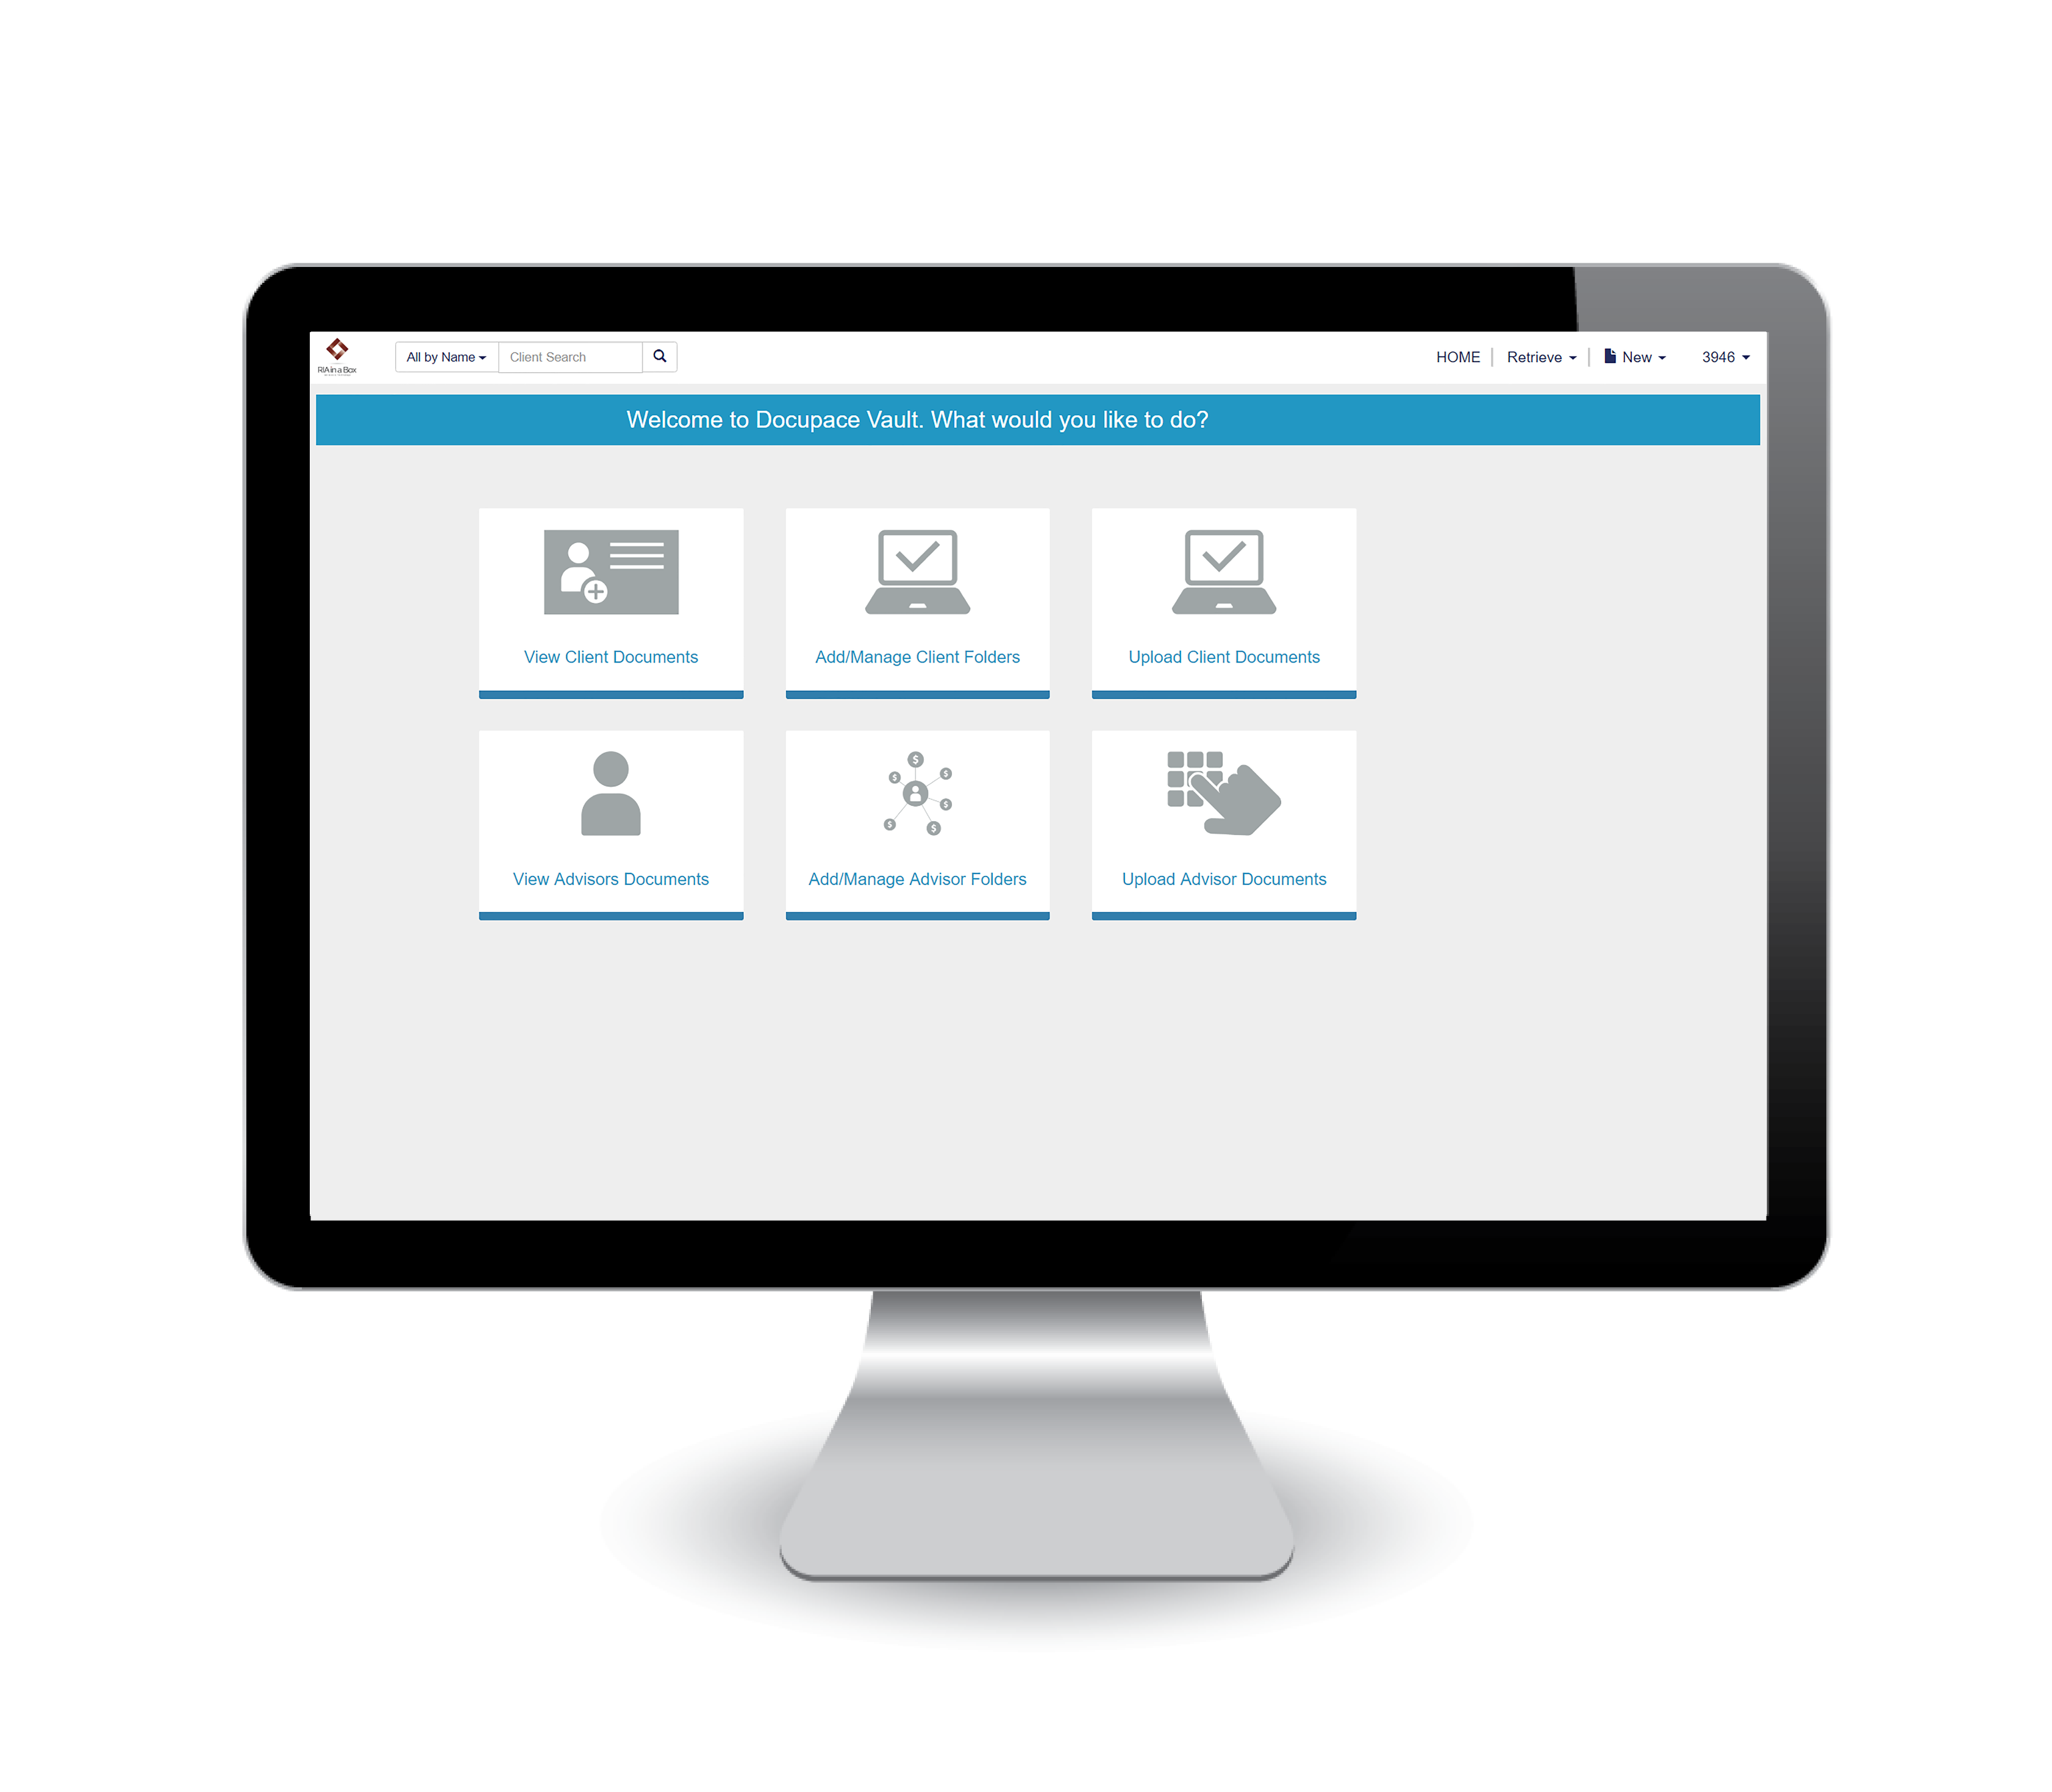Click the Client Search input field

pyautogui.click(x=573, y=356)
